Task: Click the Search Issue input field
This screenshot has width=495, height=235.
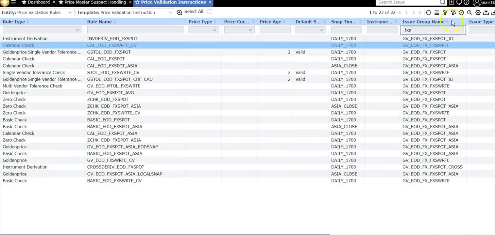Action: coord(408,3)
